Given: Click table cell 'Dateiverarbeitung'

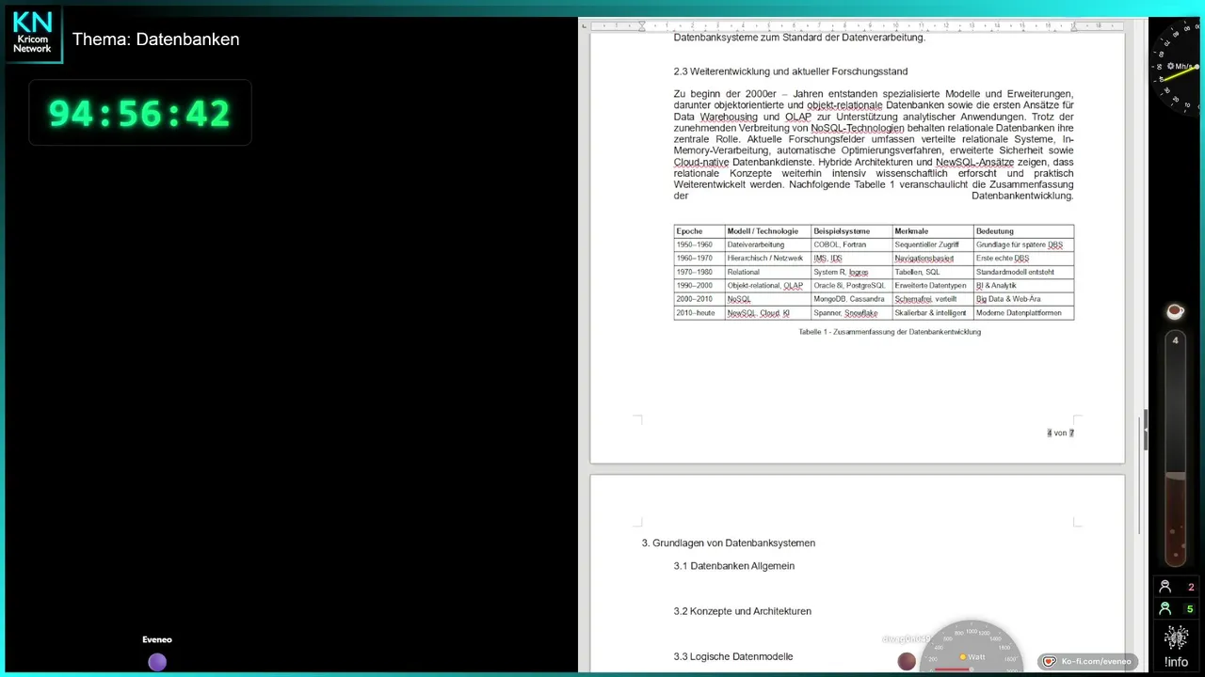Looking at the screenshot, I should [x=768, y=244].
